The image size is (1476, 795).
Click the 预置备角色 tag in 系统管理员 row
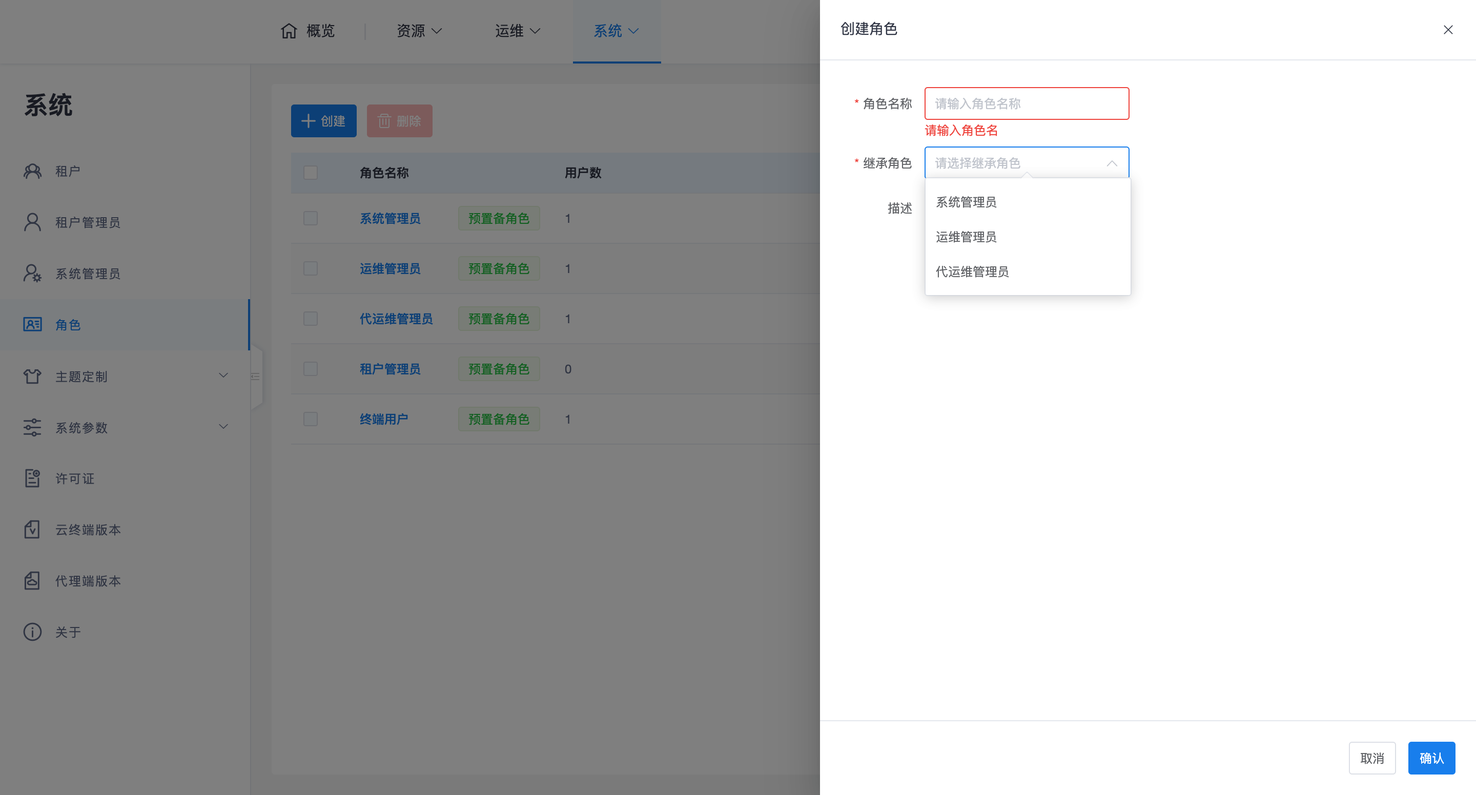point(499,218)
